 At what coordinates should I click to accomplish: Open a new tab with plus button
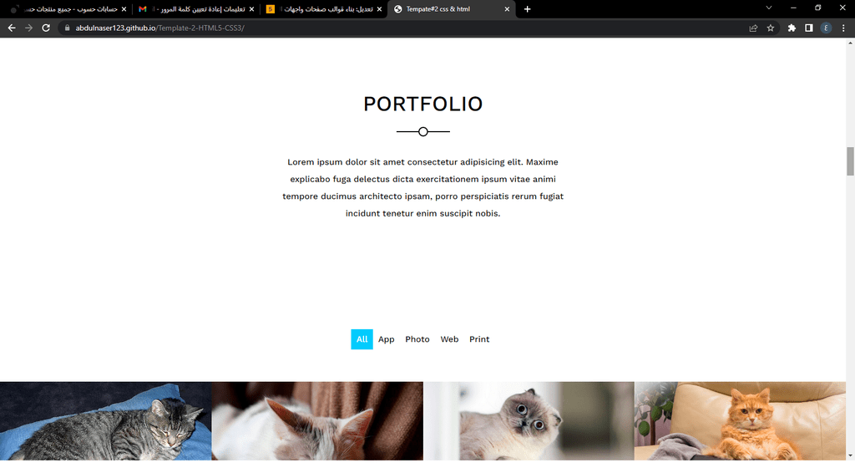click(x=528, y=8)
